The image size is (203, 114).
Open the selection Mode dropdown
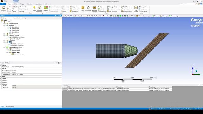106,16
